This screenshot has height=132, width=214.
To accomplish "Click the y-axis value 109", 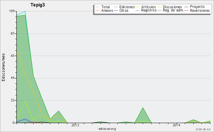I will (x=12, y=11).
